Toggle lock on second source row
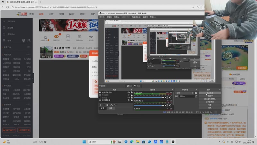The image size is (257, 145). [x=132, y=95]
